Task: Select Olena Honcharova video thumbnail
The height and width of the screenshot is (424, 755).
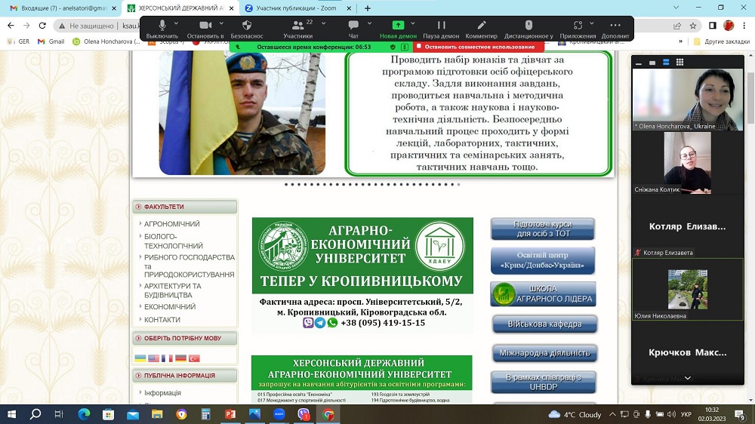Action: point(688,99)
